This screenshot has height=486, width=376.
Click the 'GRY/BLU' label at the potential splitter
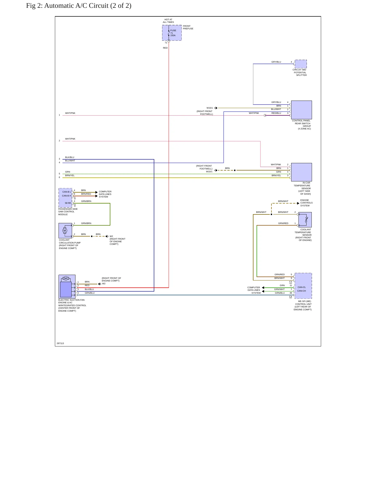click(276, 62)
